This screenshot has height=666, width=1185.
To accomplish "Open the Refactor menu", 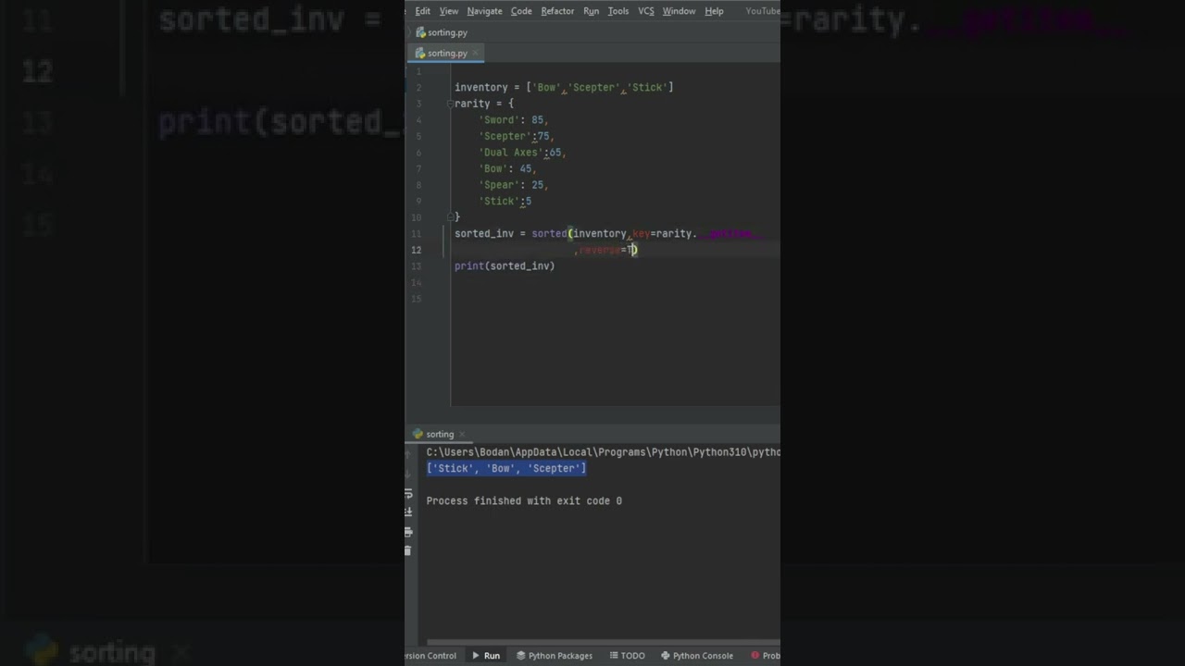I will [557, 11].
